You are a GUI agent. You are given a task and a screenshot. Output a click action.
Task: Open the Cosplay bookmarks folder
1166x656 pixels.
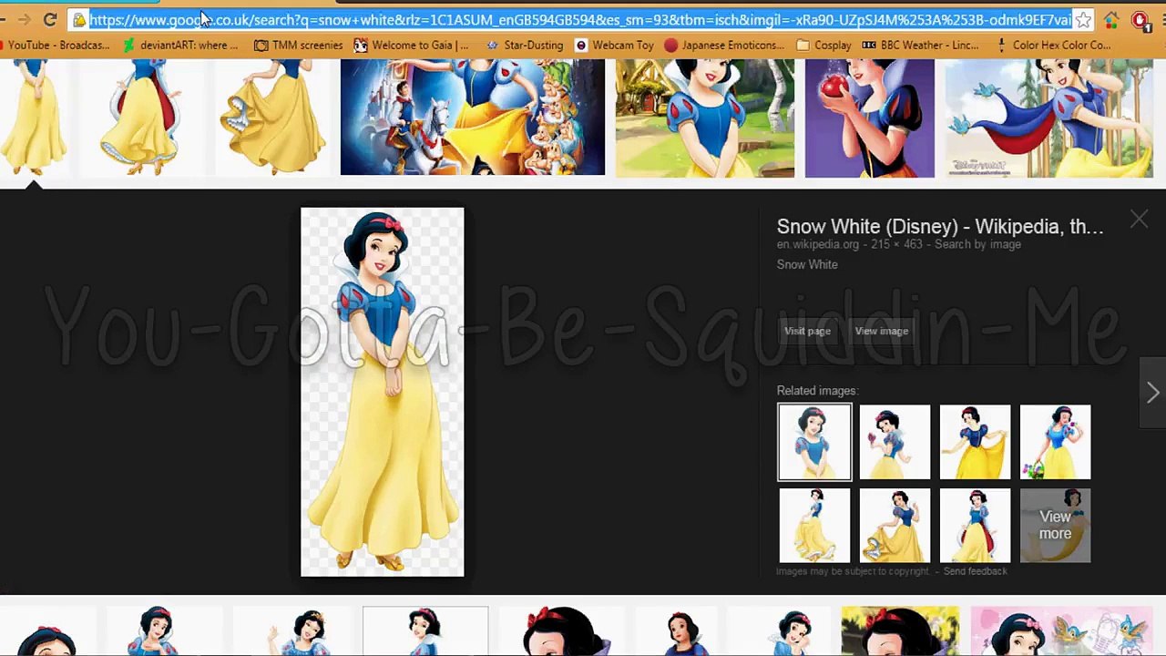tap(823, 45)
